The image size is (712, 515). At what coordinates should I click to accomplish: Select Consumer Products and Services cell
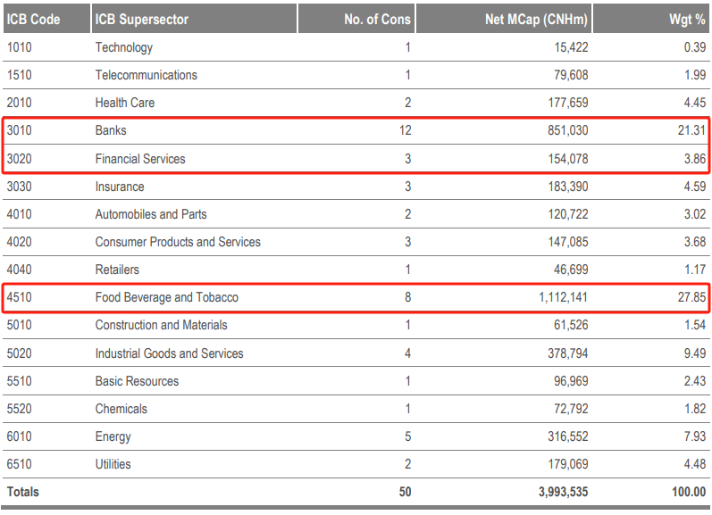coord(178,242)
